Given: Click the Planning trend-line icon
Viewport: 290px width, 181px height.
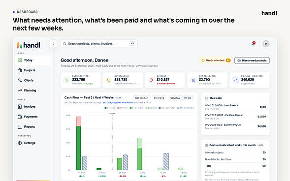Looking at the screenshot, I should pos(20,90).
